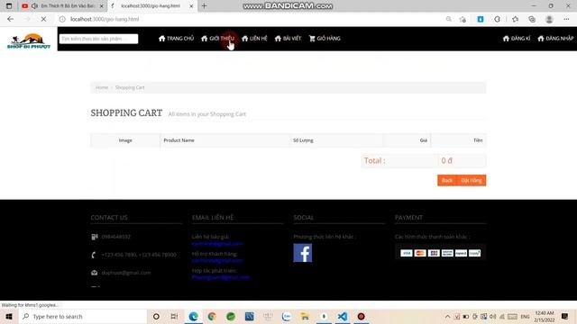Open GIỎ HÀNG cart menu item
577x324 pixels.
pyautogui.click(x=325, y=38)
